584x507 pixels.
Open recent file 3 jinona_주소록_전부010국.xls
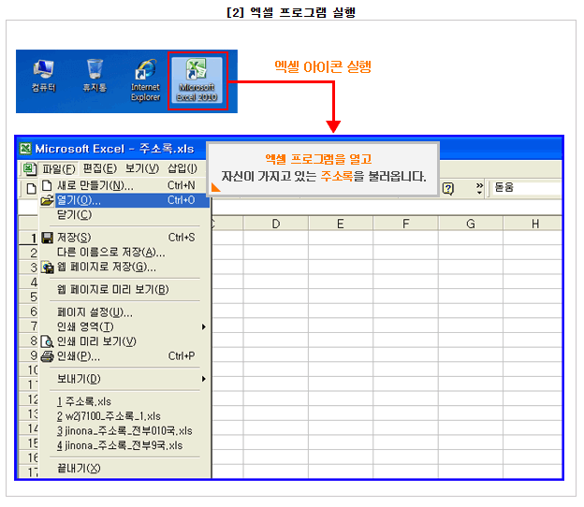point(125,431)
